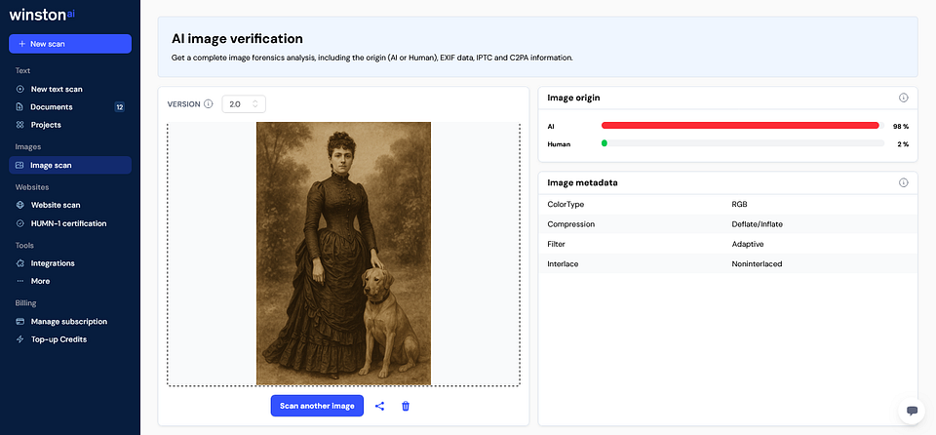Open the version 2.0 dropdown
The width and height of the screenshot is (936, 435).
pos(243,104)
